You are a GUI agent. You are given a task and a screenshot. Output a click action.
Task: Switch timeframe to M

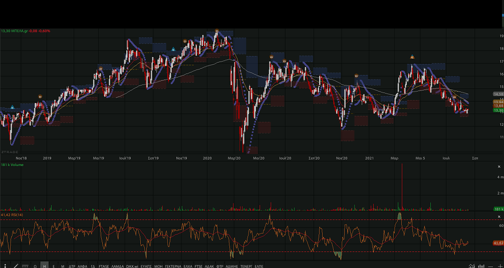tap(63, 266)
